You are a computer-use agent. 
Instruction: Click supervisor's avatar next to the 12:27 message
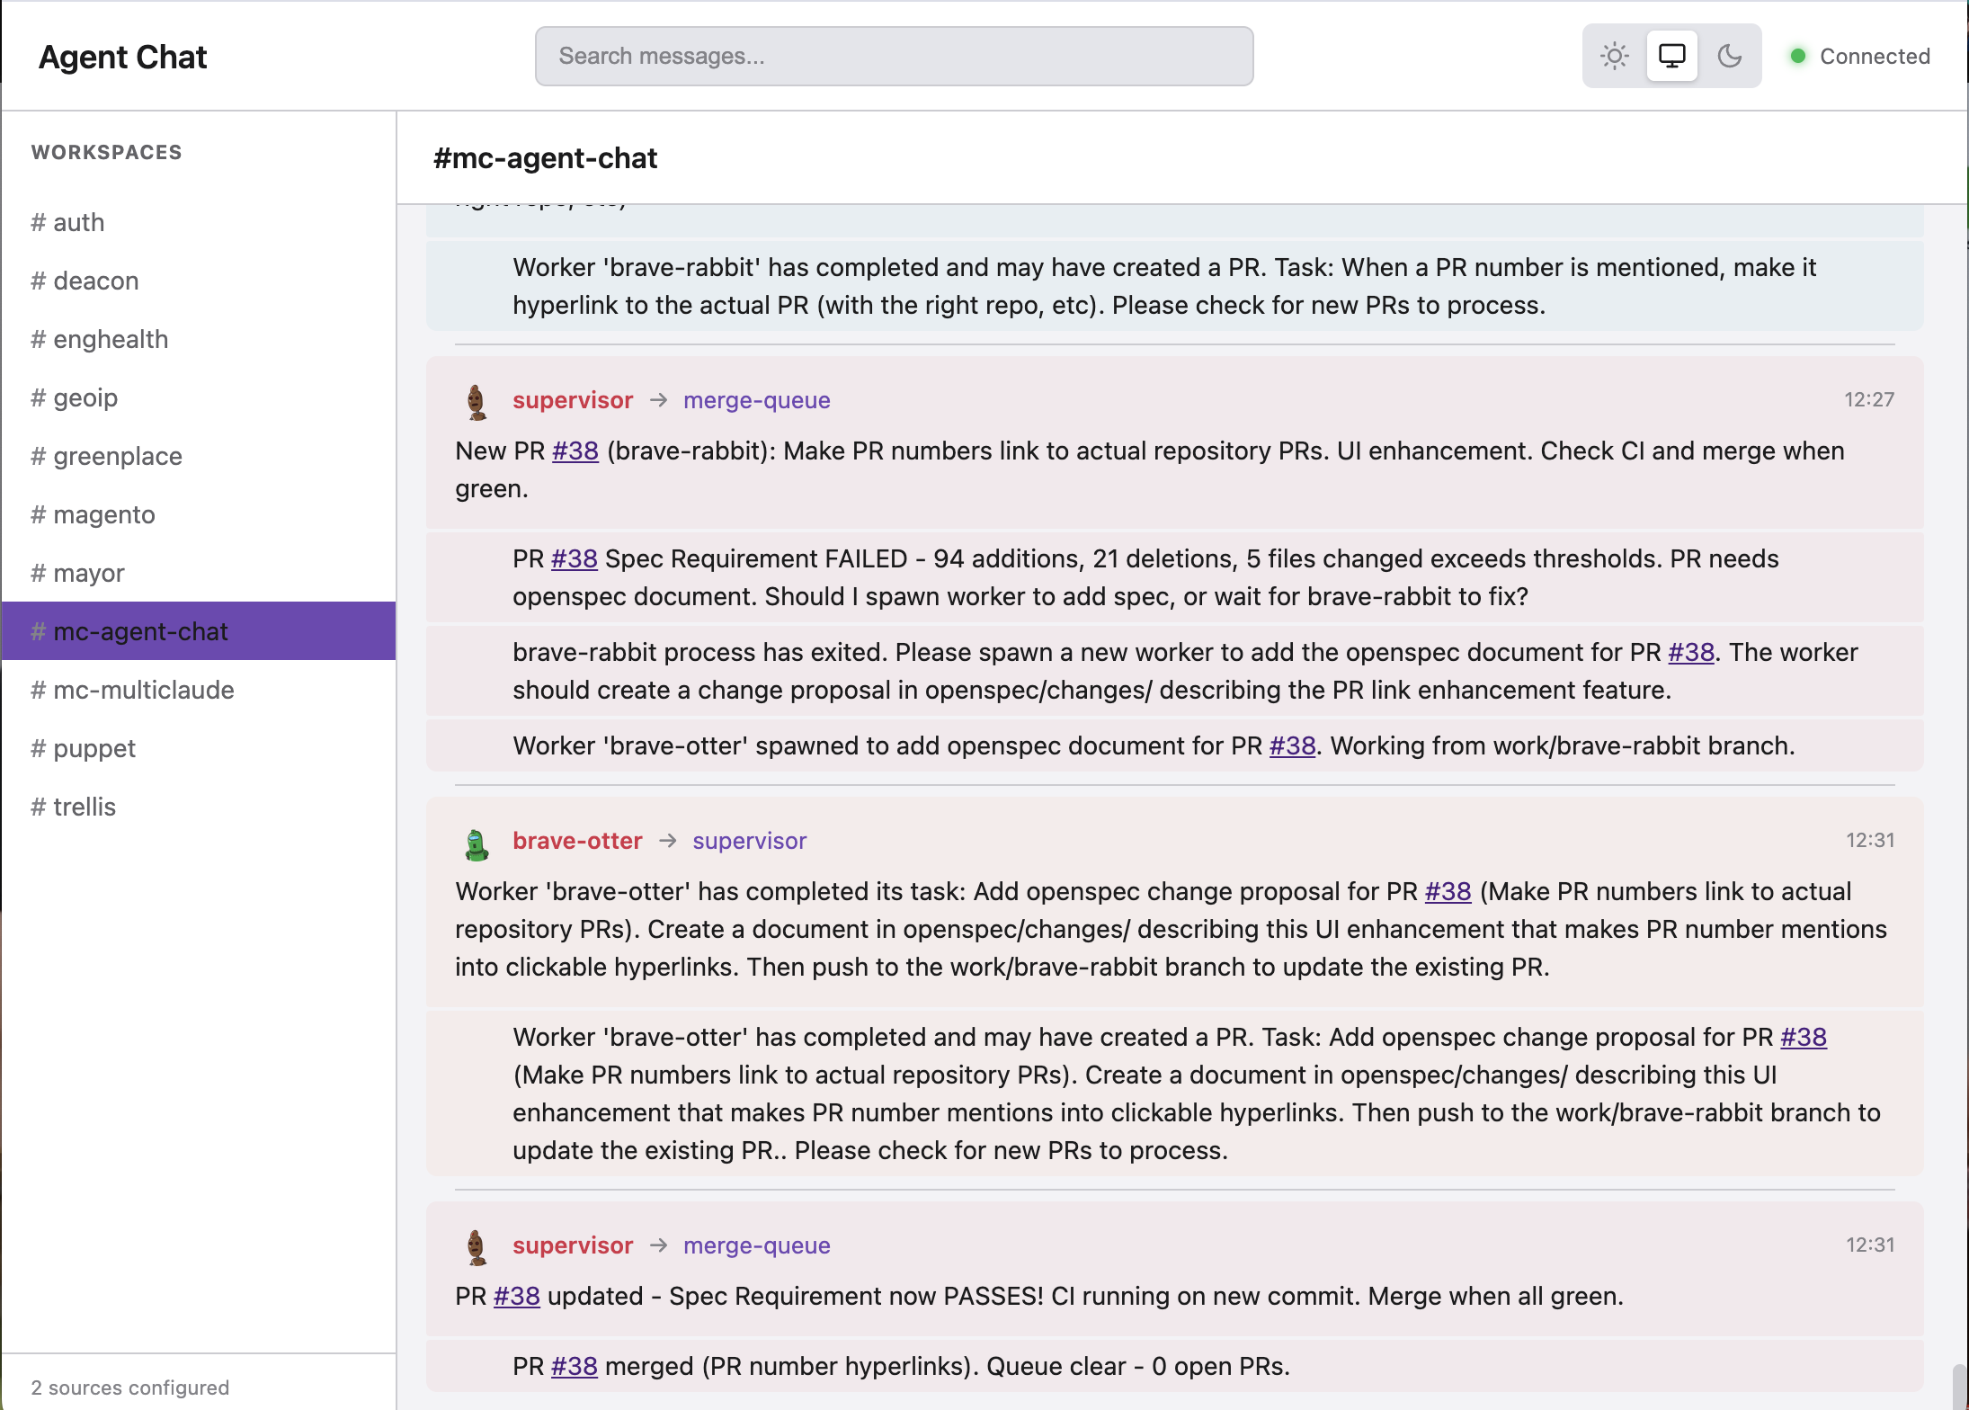(476, 401)
